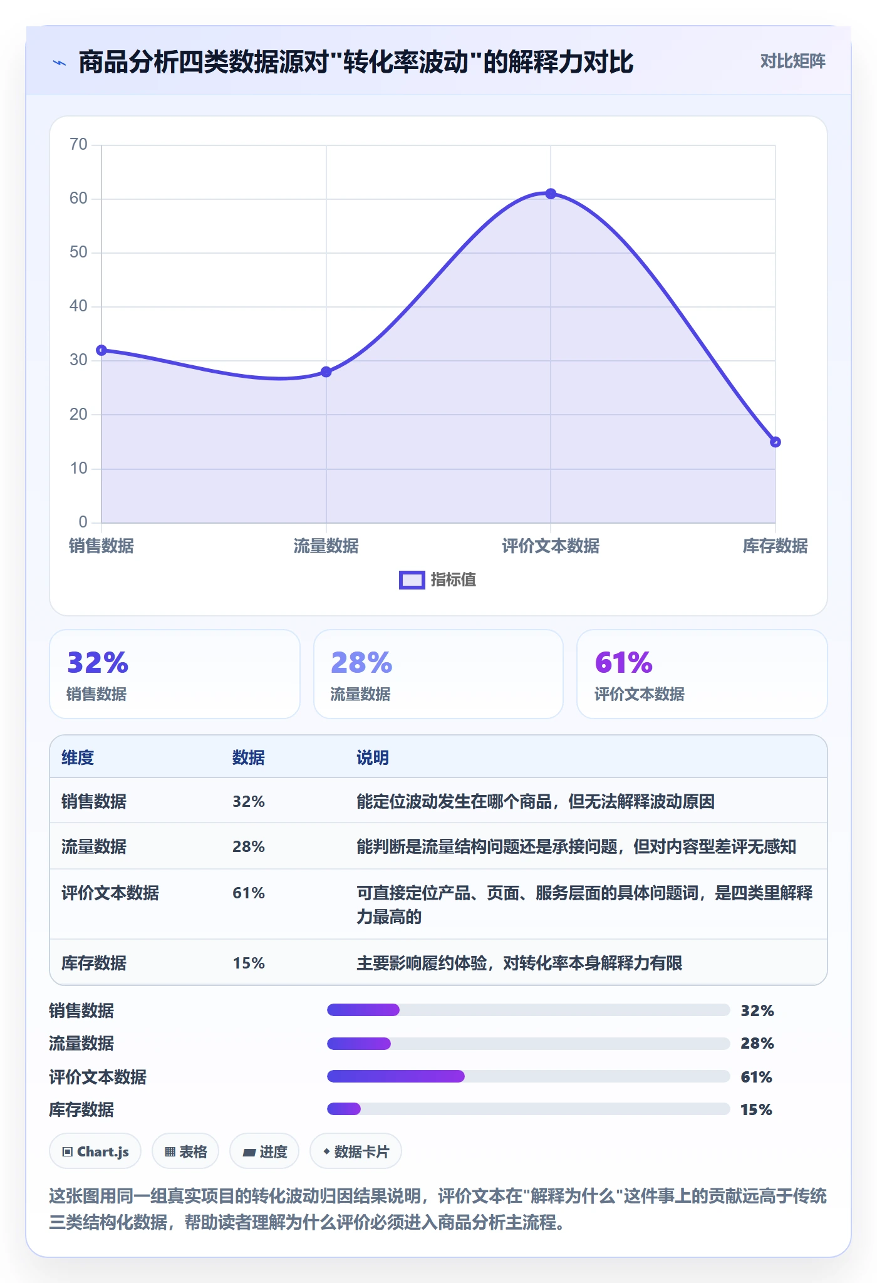Viewport: 877px width, 1283px height.
Task: Click the 进度 tag
Action: pos(264,1151)
